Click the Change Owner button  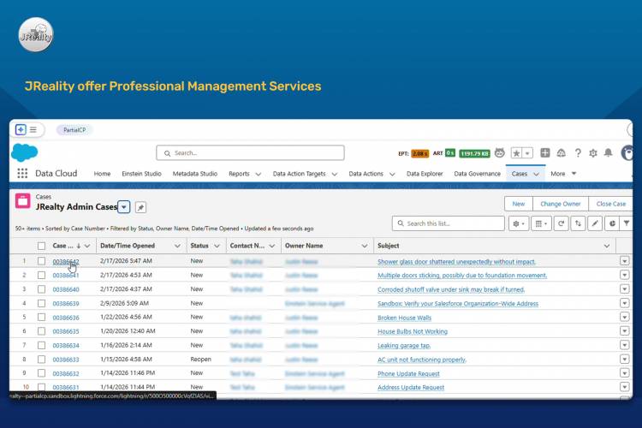(x=561, y=204)
